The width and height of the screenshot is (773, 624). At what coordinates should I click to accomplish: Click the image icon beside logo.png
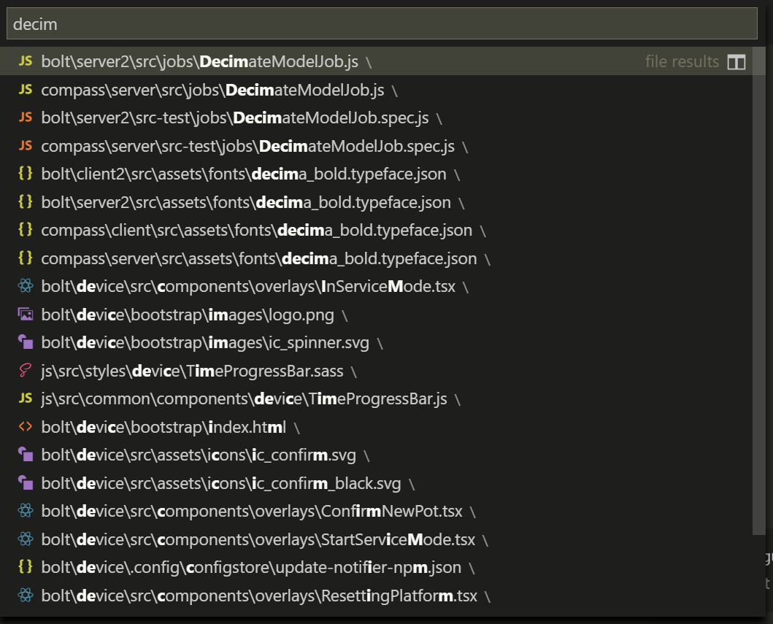[x=25, y=314]
